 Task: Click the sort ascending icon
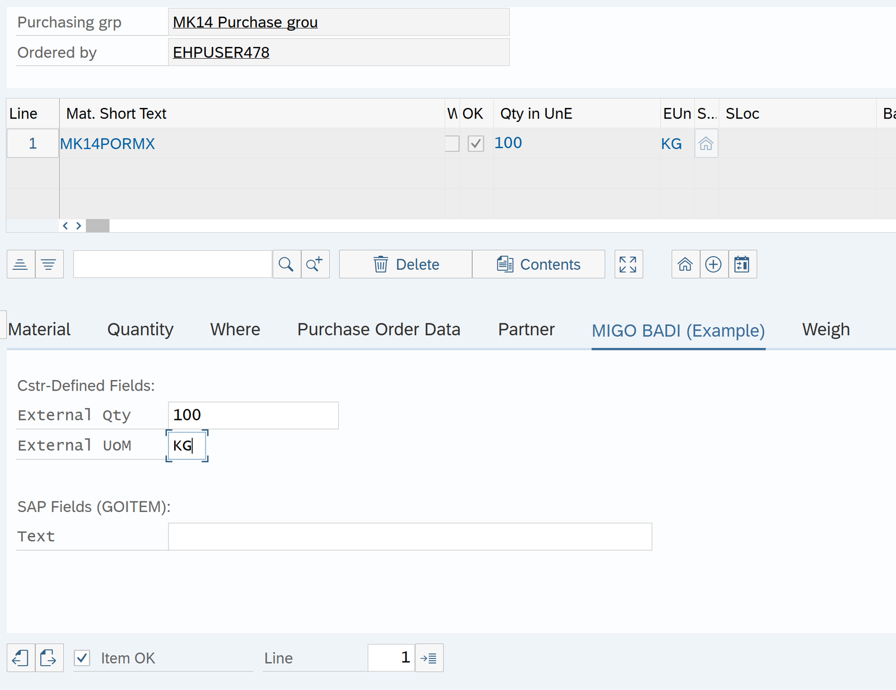(21, 264)
